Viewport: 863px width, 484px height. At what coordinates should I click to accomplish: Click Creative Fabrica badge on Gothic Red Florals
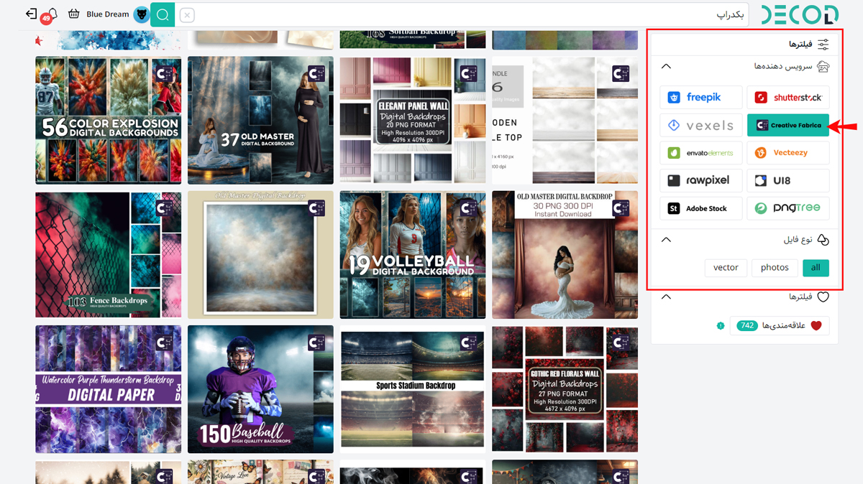621,343
